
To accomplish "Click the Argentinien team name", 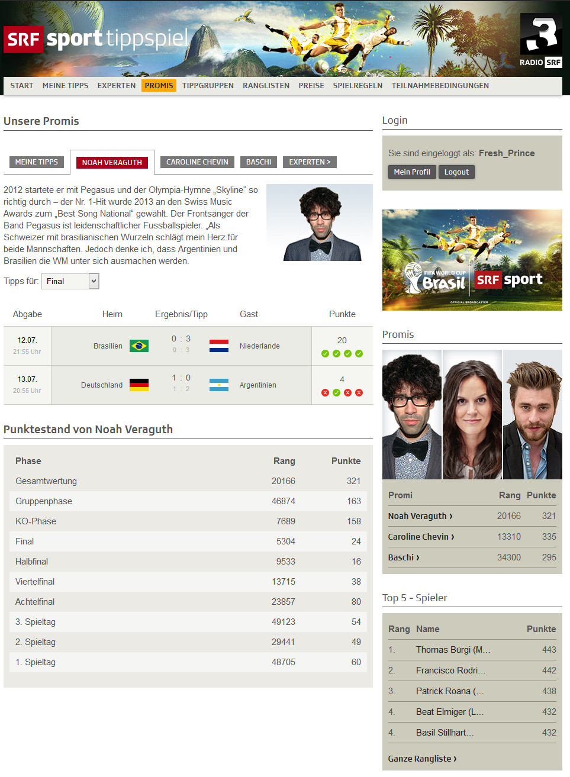I will [x=258, y=385].
